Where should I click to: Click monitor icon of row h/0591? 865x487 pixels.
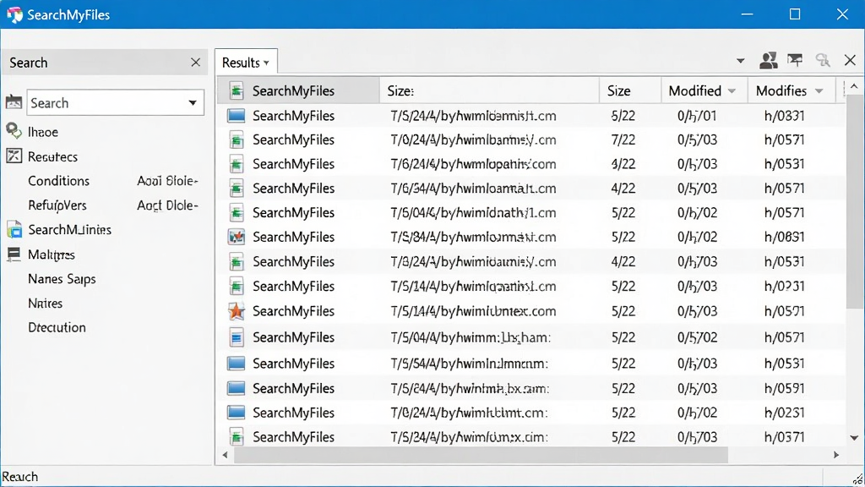click(x=237, y=388)
